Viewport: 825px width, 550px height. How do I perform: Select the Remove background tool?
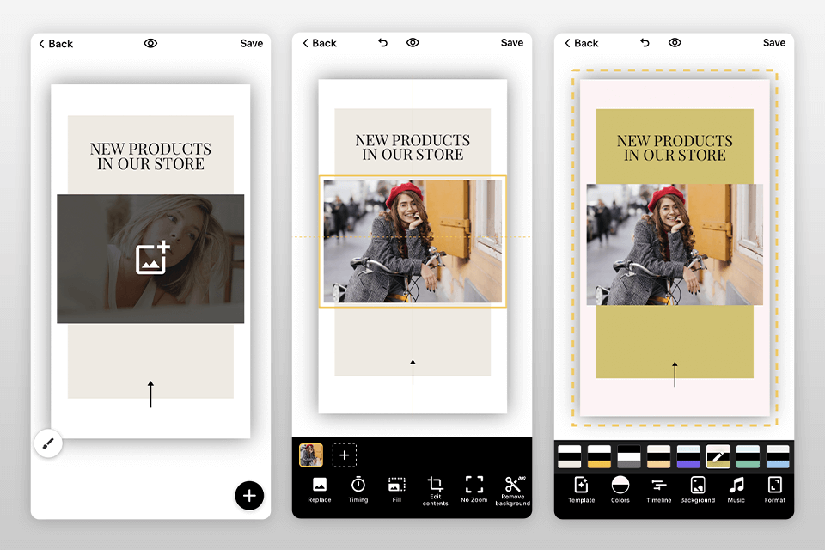tap(512, 492)
